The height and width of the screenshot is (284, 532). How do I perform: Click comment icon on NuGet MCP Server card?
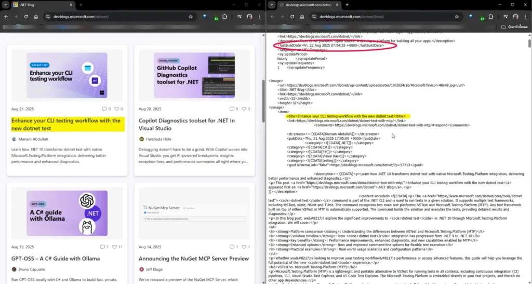pyautogui.click(x=231, y=247)
